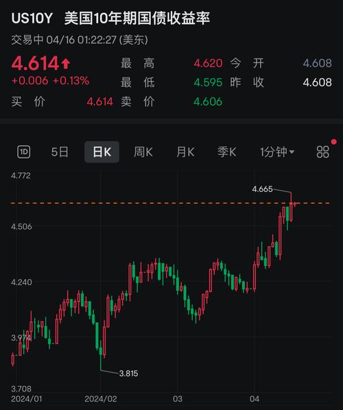343x410 pixels.
Task: Select the 1D intraday chart icon
Action: 23,152
